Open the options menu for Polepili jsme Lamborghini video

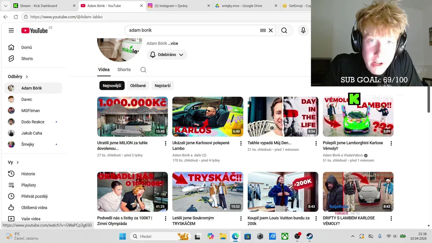[391, 143]
